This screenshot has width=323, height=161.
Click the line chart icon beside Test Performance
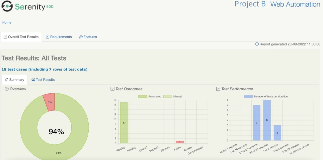pos(218,89)
